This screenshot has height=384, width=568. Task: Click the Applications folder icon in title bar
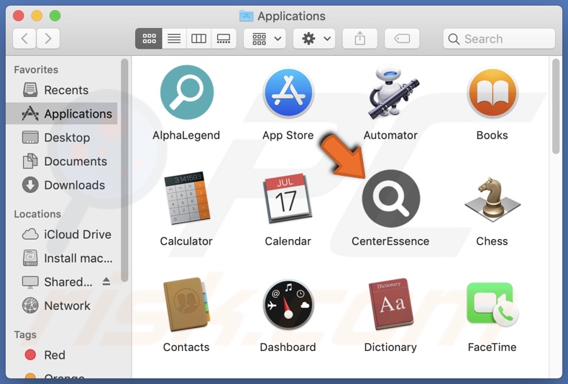[247, 16]
